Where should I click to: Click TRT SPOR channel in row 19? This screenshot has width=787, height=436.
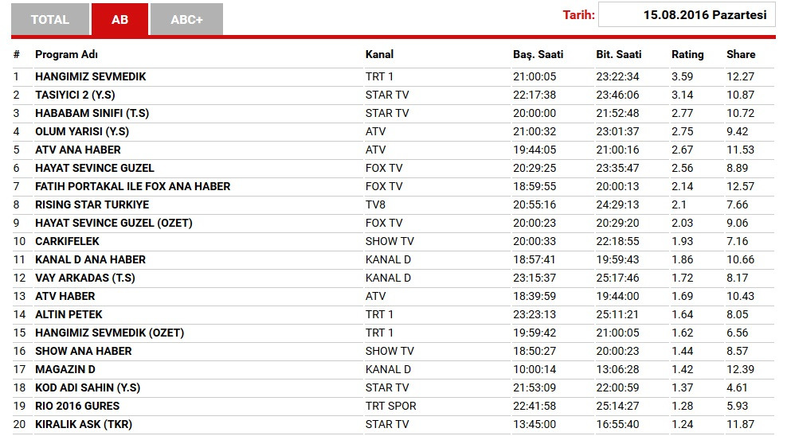(x=391, y=406)
